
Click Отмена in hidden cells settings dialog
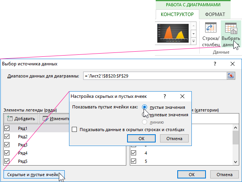point(174,138)
